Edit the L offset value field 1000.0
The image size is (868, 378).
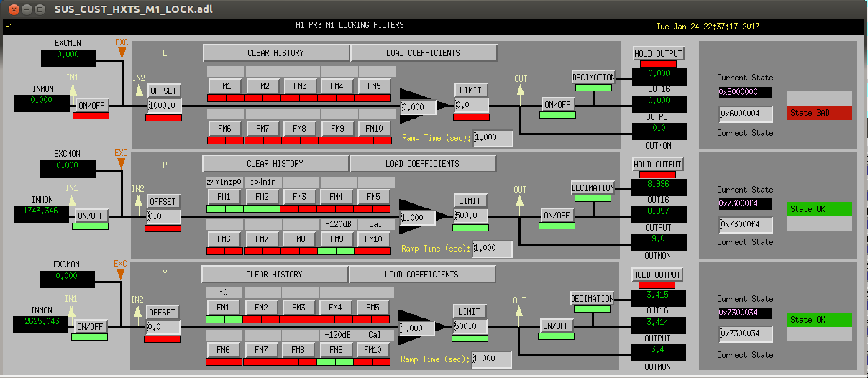tap(165, 106)
